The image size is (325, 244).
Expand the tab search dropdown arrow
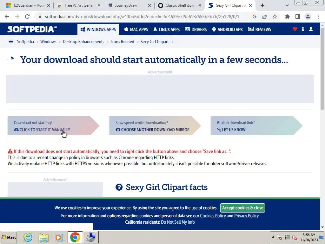pos(287,5)
